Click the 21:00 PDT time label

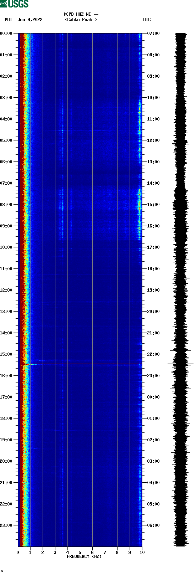click(x=6, y=483)
